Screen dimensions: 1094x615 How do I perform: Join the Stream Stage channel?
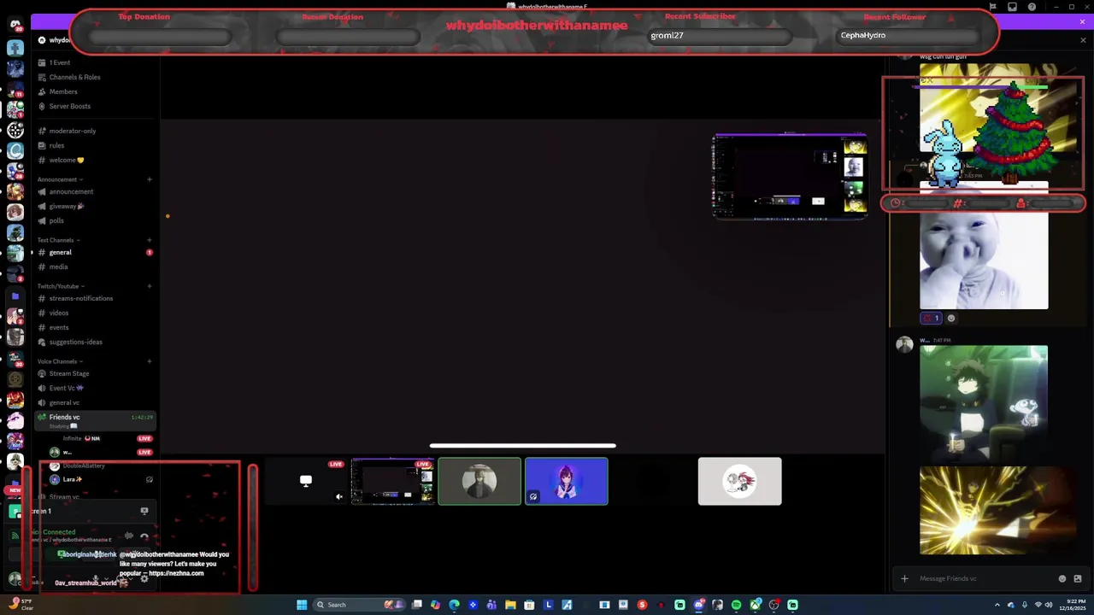coord(68,373)
